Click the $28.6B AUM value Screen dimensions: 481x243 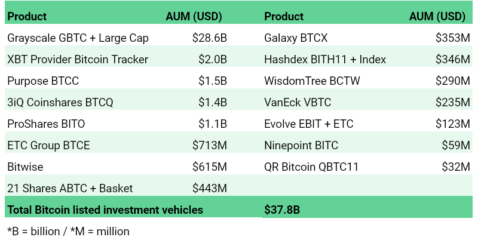[210, 38]
